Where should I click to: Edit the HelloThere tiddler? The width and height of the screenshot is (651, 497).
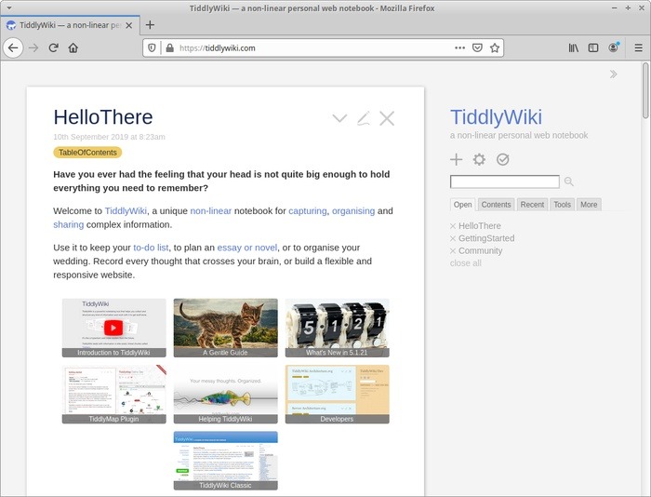364,118
